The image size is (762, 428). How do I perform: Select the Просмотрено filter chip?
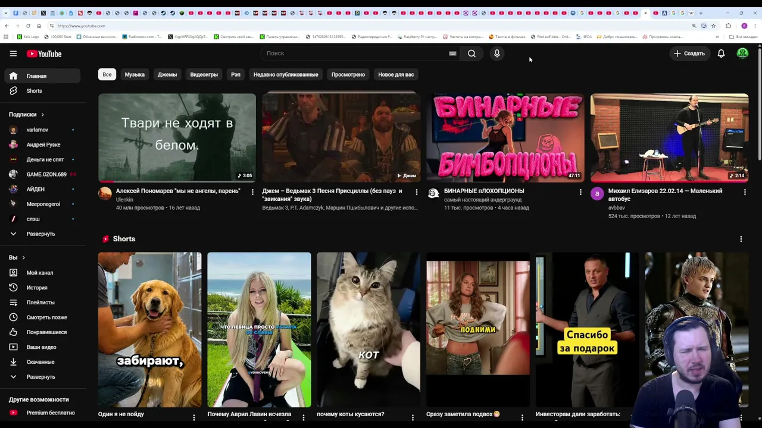348,75
